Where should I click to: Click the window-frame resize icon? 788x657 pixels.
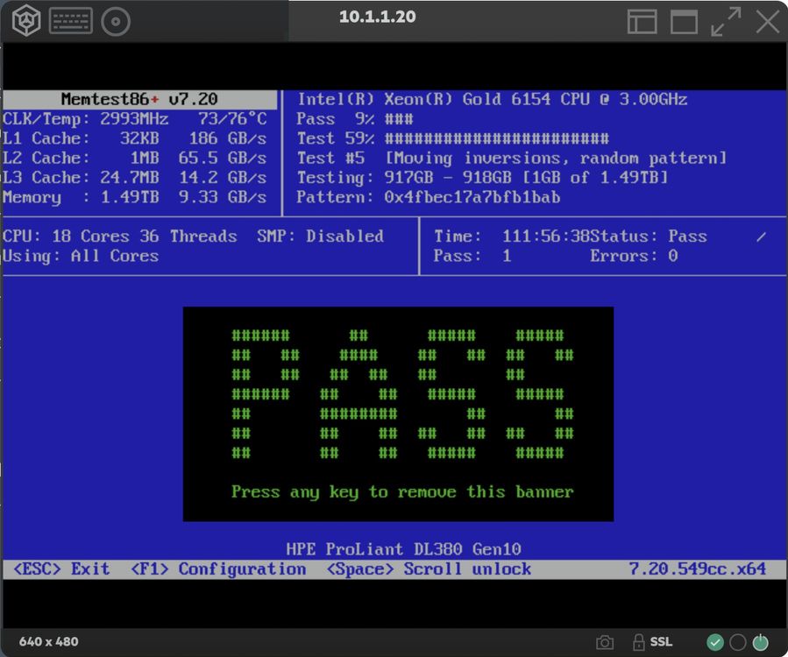684,21
